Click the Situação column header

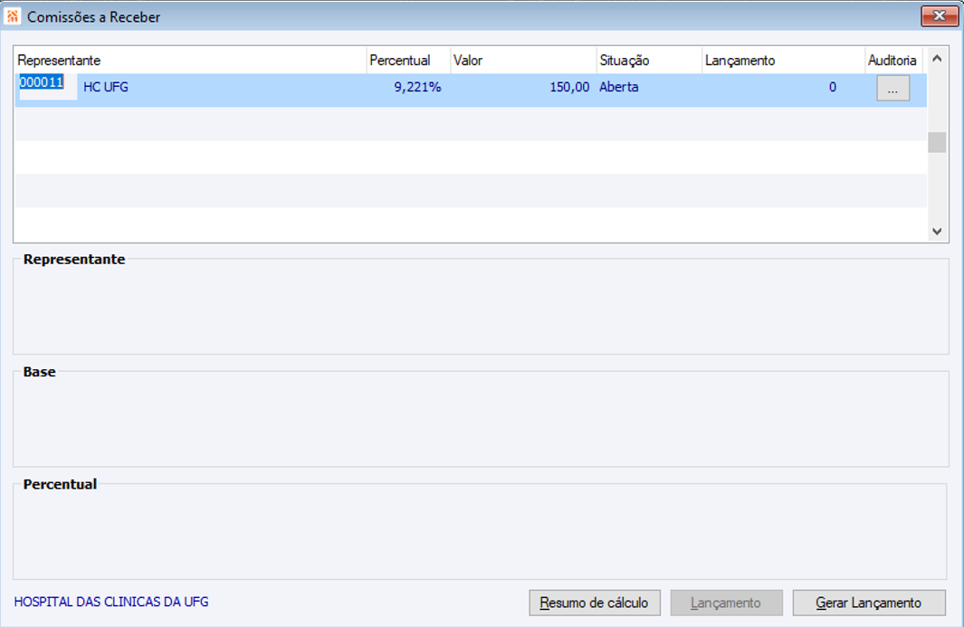click(650, 61)
